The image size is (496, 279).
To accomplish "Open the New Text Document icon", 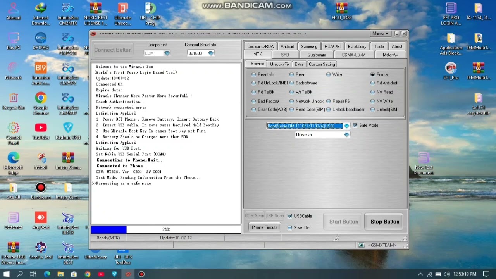I will pos(424,164).
